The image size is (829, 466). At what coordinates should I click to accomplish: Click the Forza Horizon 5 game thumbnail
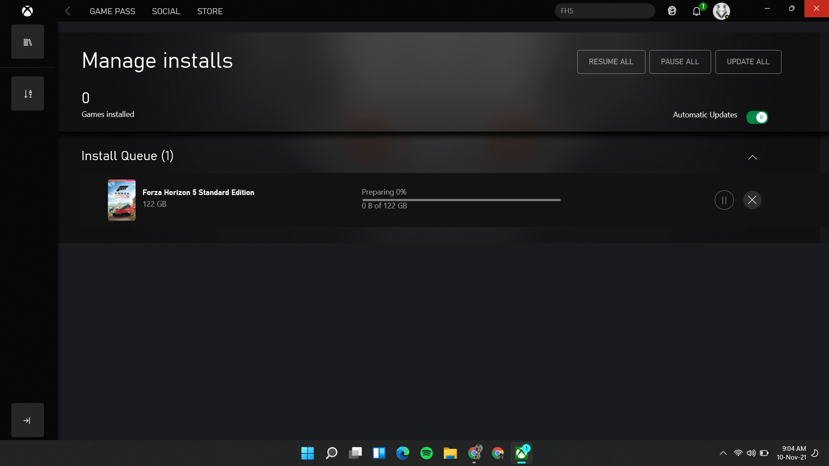point(121,199)
